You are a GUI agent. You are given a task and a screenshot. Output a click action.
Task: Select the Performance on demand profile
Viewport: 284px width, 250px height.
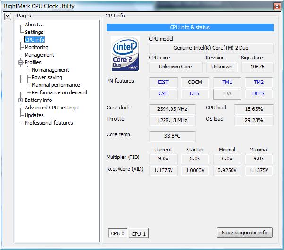[59, 92]
